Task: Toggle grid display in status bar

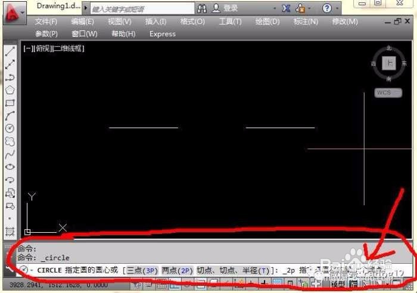Action: coord(161,285)
